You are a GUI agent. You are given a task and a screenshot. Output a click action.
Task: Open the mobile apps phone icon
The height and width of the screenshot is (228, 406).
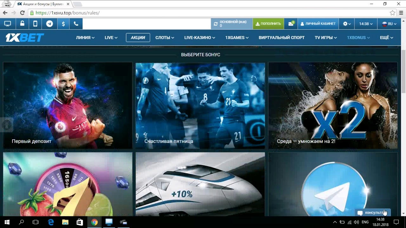click(x=35, y=24)
